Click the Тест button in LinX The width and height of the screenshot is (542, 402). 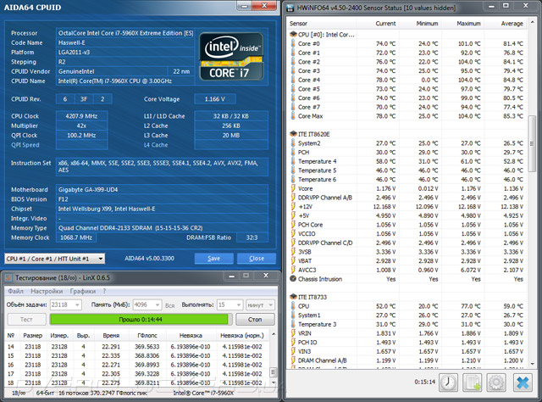click(x=26, y=319)
